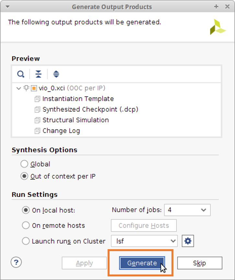
Task: Collapse all items in Preview tree
Action: 38,74
